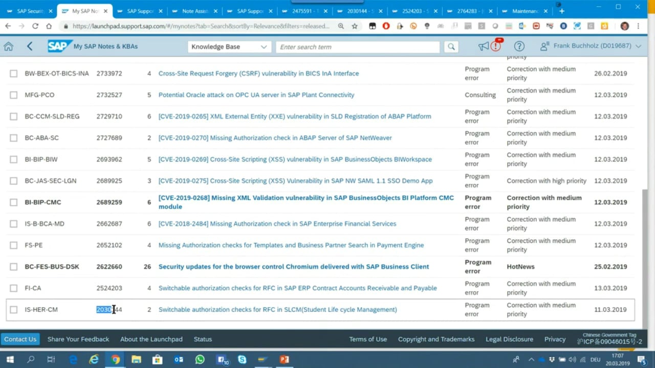Click the SAP logo
Viewport: 655px width, 368px height.
click(x=59, y=47)
